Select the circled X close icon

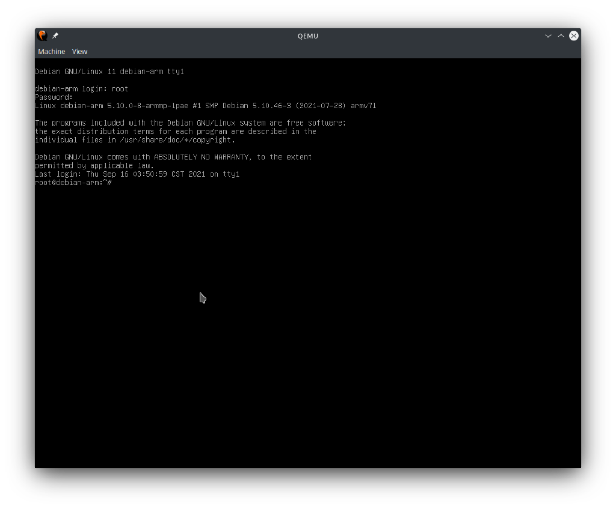coord(573,35)
